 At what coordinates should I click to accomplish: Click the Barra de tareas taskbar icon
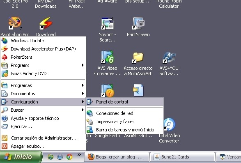pyautogui.click(x=90, y=130)
